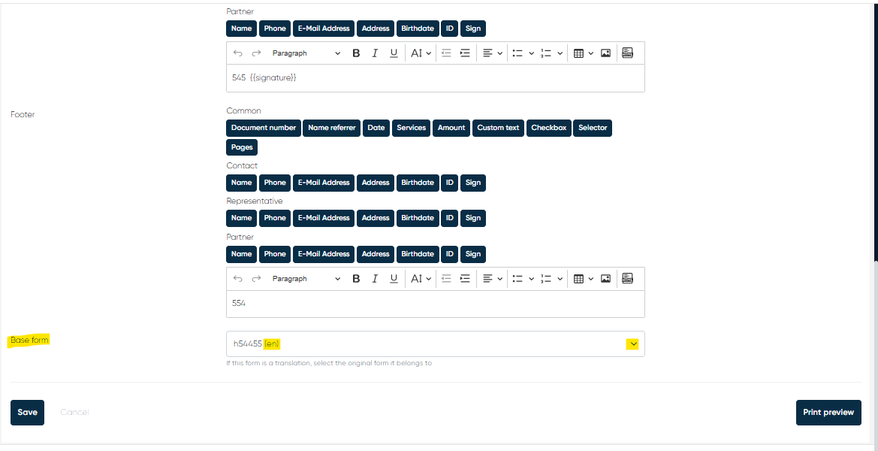
Task: Click underline icon in the footer editor
Action: [394, 279]
